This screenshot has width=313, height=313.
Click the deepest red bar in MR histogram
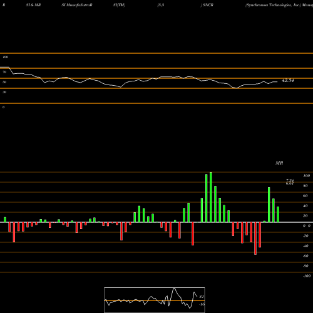point(255,239)
